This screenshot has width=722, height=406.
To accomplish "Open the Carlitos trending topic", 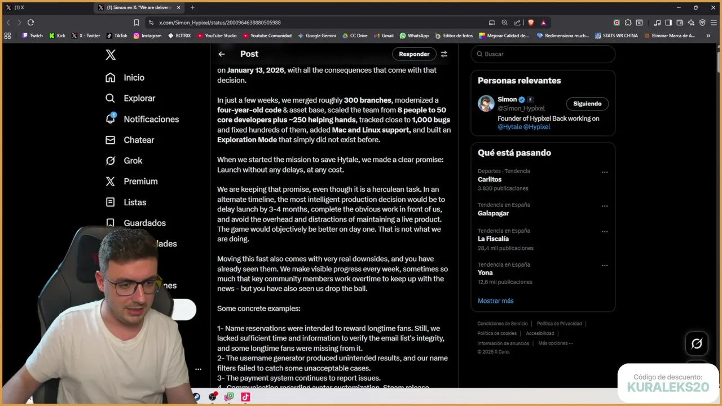I will pyautogui.click(x=490, y=179).
